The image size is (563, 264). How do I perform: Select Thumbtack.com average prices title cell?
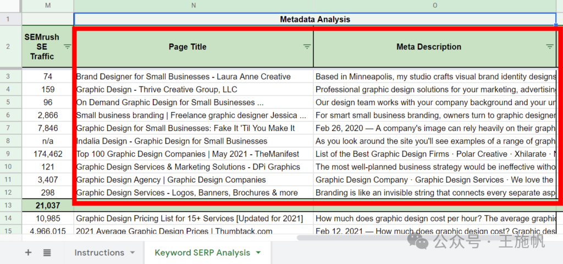pos(194,231)
